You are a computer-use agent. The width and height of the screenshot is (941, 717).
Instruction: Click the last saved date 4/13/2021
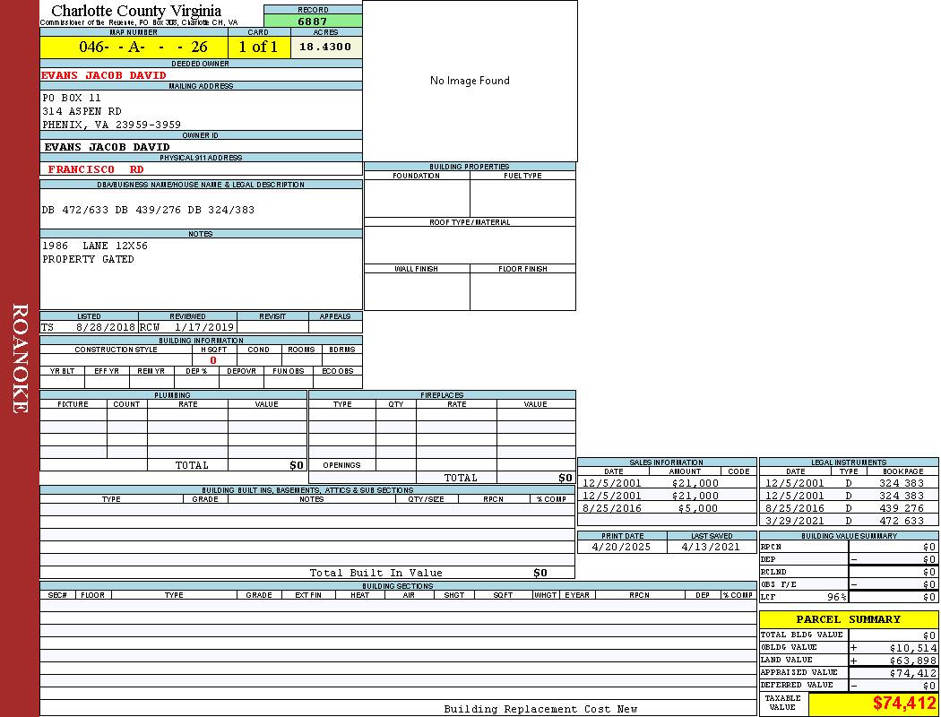click(x=711, y=547)
